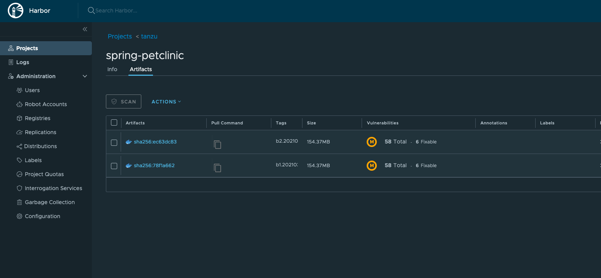Screen dimensions: 601x278
Task: Click the Projects sidebar icon
Action: pyautogui.click(x=11, y=48)
